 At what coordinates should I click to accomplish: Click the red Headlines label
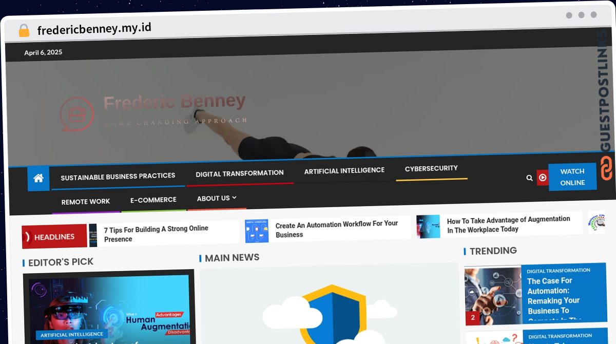[54, 237]
